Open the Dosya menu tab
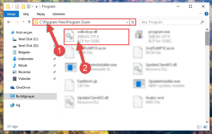The height and width of the screenshot is (134, 212). [x=11, y=14]
